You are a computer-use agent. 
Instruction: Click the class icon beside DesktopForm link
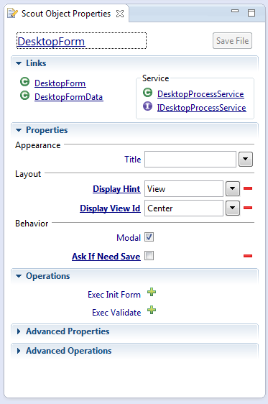coord(24,82)
